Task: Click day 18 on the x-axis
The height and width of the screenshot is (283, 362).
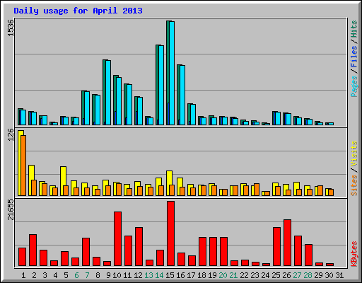Action: (x=202, y=275)
